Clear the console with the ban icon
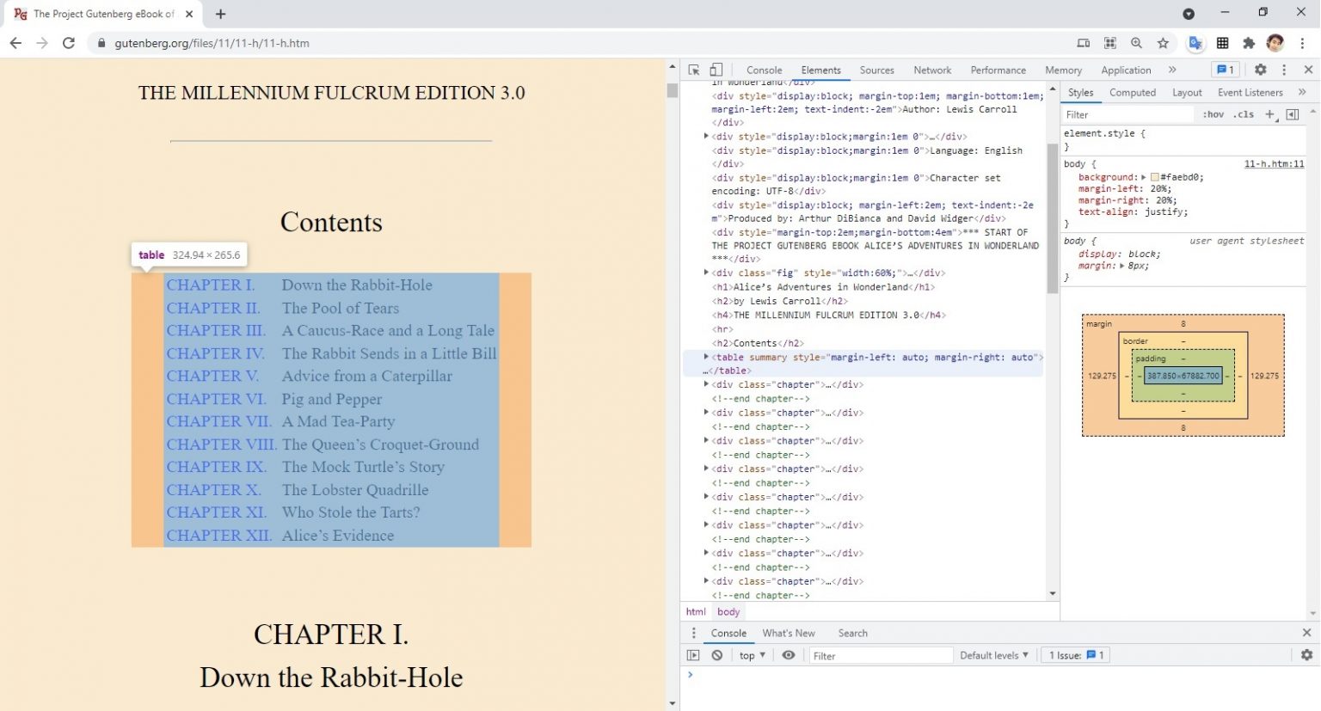This screenshot has height=711, width=1321. 717,655
